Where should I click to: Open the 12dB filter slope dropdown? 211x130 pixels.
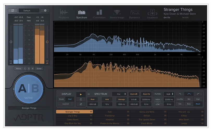click(169, 94)
